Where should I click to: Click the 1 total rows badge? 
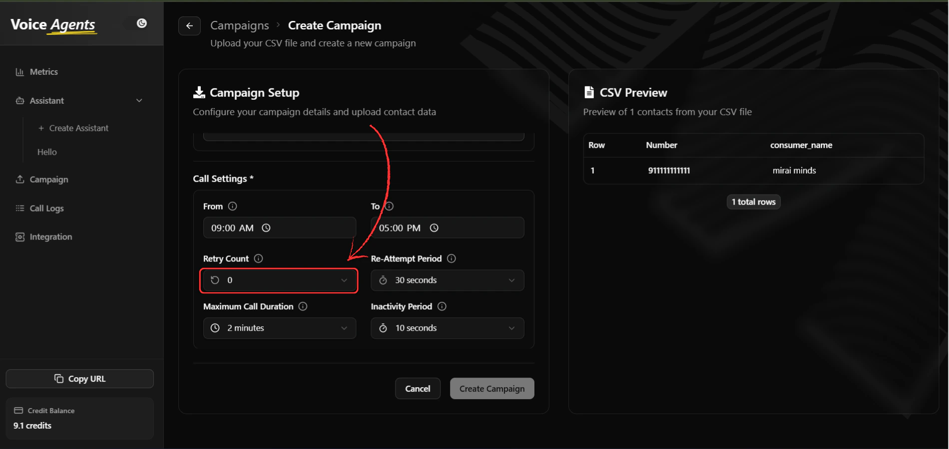753,202
